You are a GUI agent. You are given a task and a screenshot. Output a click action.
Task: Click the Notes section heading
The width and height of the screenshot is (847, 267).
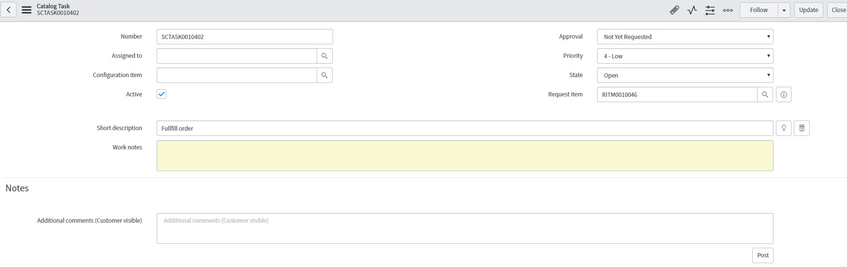(17, 188)
